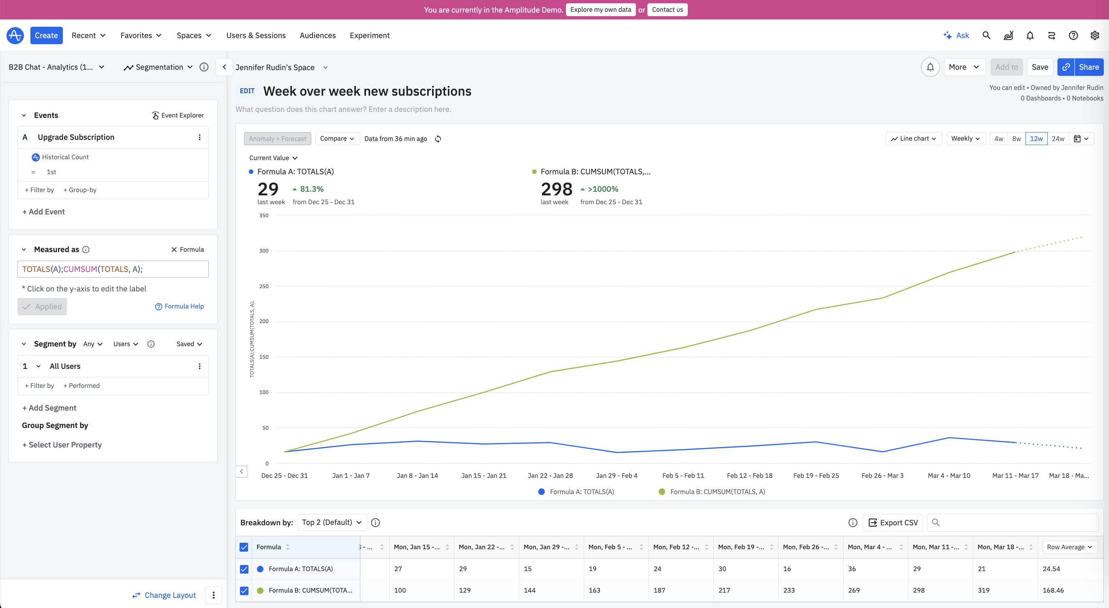Open the search magnifier in top bar
This screenshot has height=608, width=1109.
[986, 35]
